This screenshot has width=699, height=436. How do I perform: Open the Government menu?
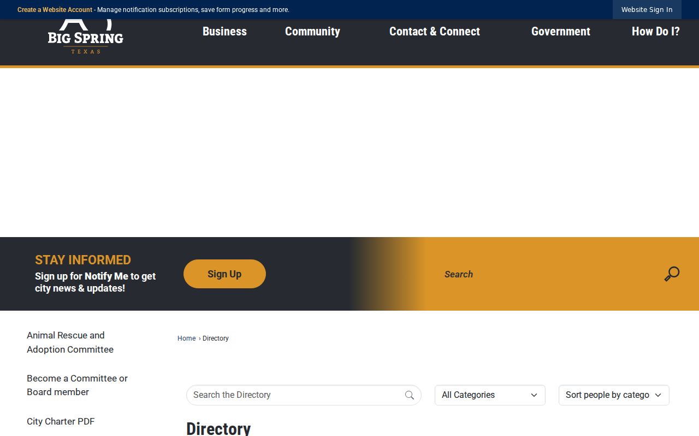click(x=561, y=32)
